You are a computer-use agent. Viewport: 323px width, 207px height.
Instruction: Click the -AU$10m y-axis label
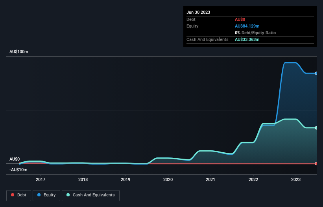(x=18, y=170)
